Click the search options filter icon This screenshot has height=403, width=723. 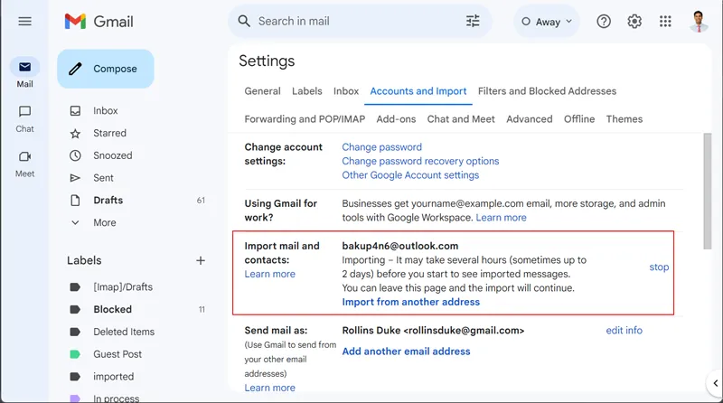[473, 21]
